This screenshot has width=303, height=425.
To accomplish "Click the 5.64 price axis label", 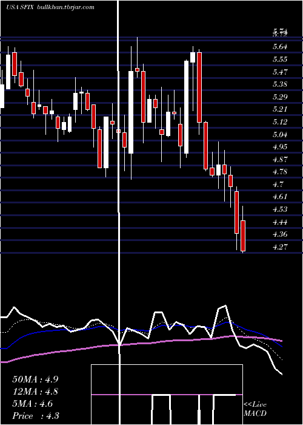I will 280,47.
